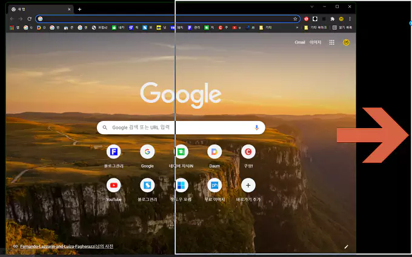The image size is (412, 257).
Task: Click the 바로가기 추가 plus tile
Action: (248, 190)
